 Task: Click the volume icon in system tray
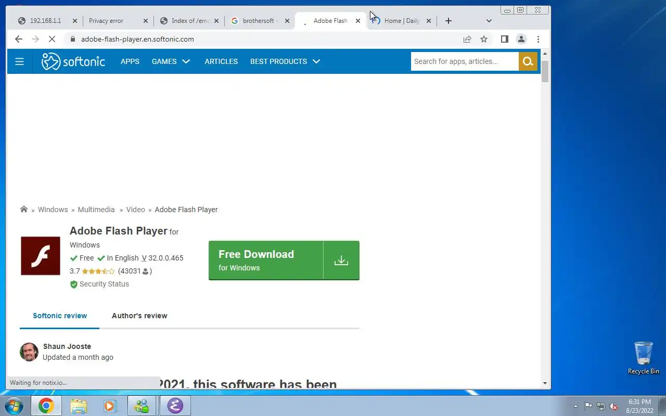614,406
